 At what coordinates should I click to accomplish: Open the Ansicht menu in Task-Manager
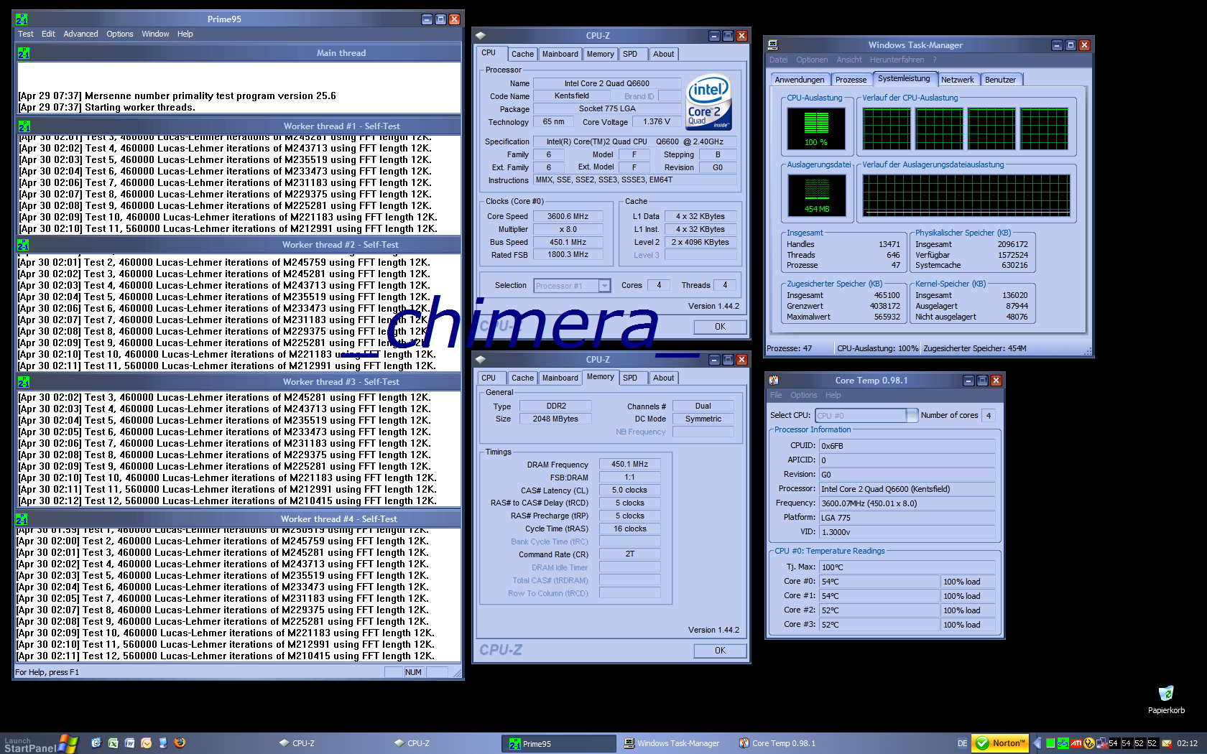click(x=849, y=60)
